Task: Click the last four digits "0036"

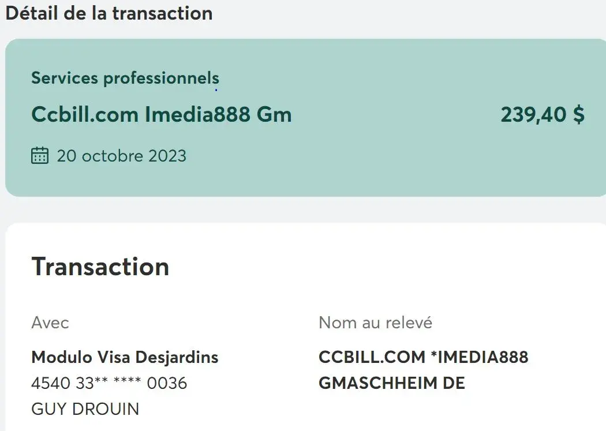Action: [167, 383]
